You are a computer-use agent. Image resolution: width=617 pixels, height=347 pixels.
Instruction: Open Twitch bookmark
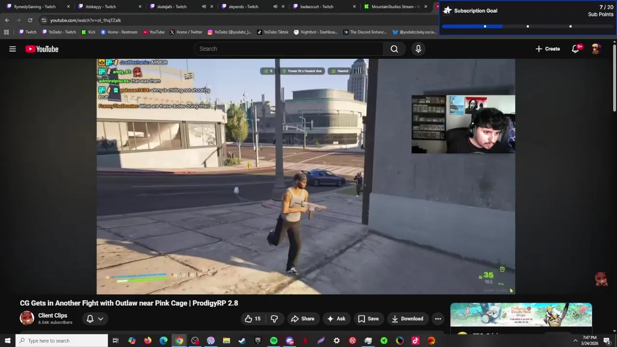click(27, 32)
